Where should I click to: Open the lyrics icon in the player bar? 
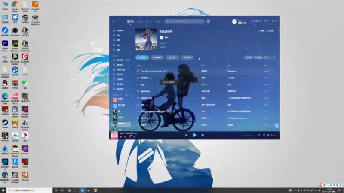(268, 135)
